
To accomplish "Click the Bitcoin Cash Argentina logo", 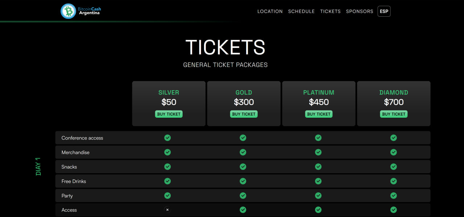I will (x=80, y=11).
